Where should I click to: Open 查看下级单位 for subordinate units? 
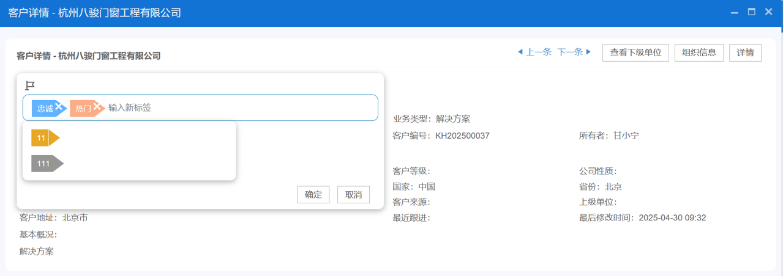coord(635,53)
